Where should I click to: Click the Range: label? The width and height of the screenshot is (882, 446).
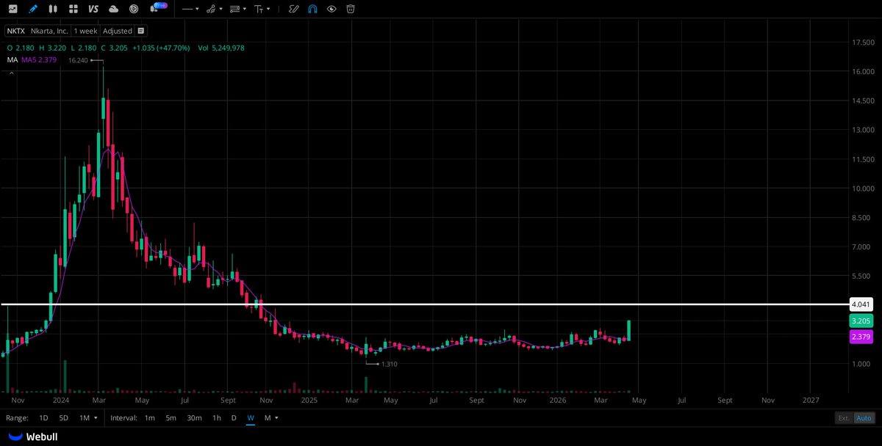coord(17,417)
